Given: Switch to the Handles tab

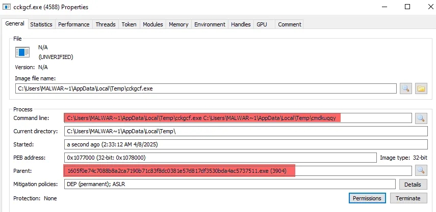Looking at the screenshot, I should 241,24.
